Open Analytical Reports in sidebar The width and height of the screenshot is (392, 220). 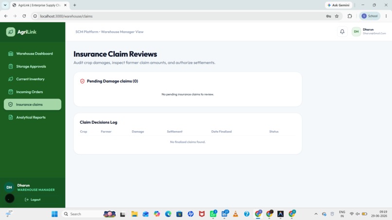(33, 117)
